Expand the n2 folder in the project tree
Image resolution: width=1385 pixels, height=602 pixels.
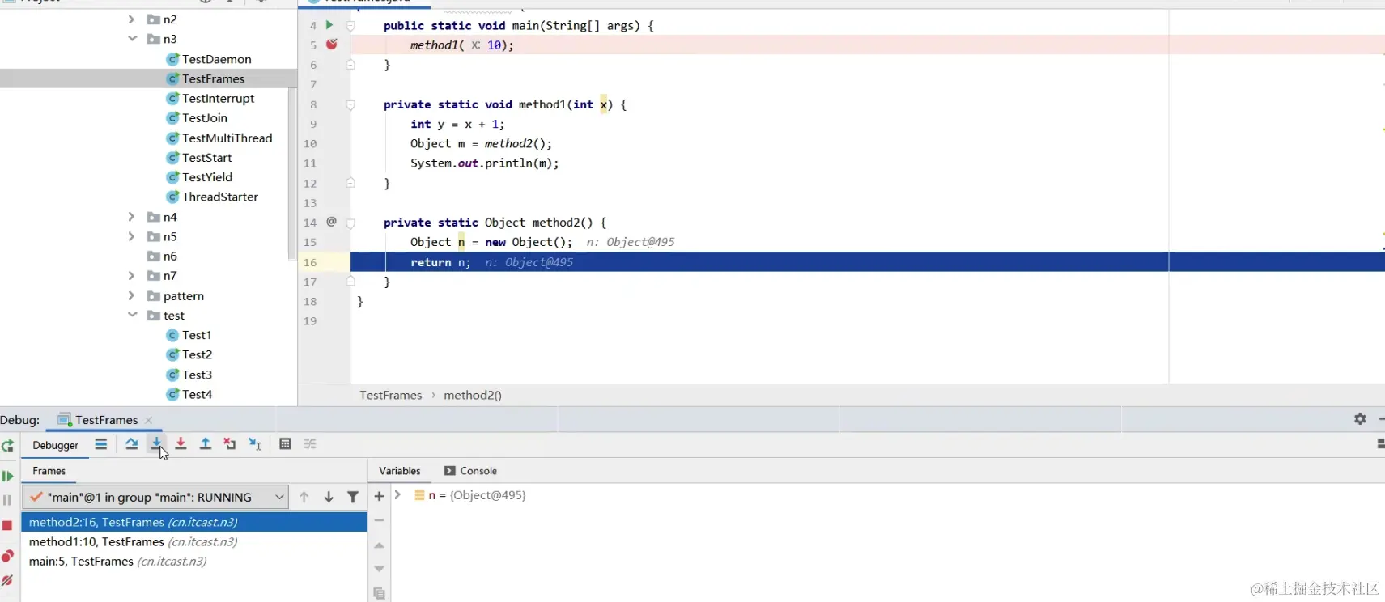(131, 19)
